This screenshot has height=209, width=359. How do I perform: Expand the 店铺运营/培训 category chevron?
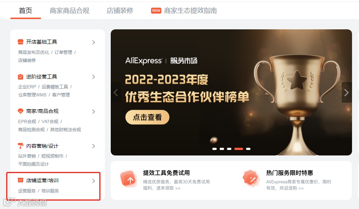94,181
